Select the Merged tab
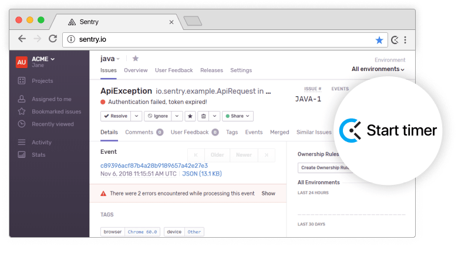Screen dimensions: 458x253 [x=279, y=132]
